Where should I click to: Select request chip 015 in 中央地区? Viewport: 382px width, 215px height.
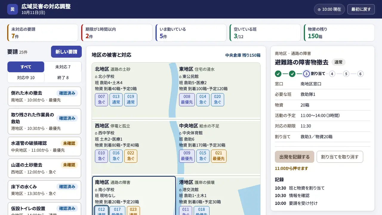click(x=203, y=156)
